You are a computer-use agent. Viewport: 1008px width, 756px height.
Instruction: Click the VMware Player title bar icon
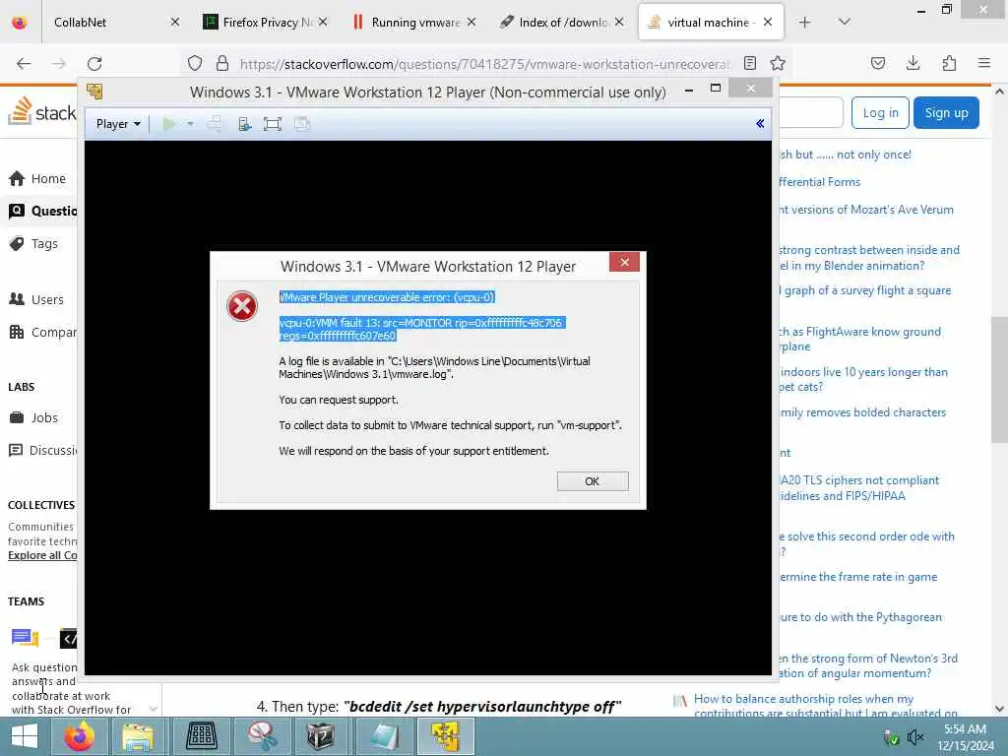(94, 92)
